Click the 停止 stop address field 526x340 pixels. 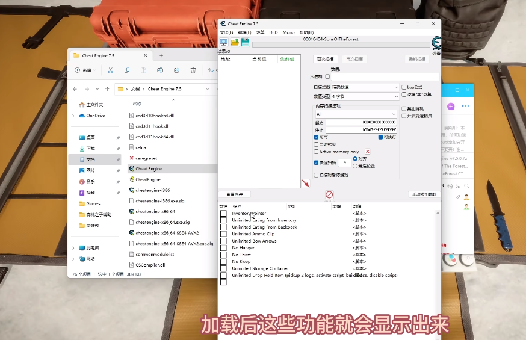(x=361, y=130)
